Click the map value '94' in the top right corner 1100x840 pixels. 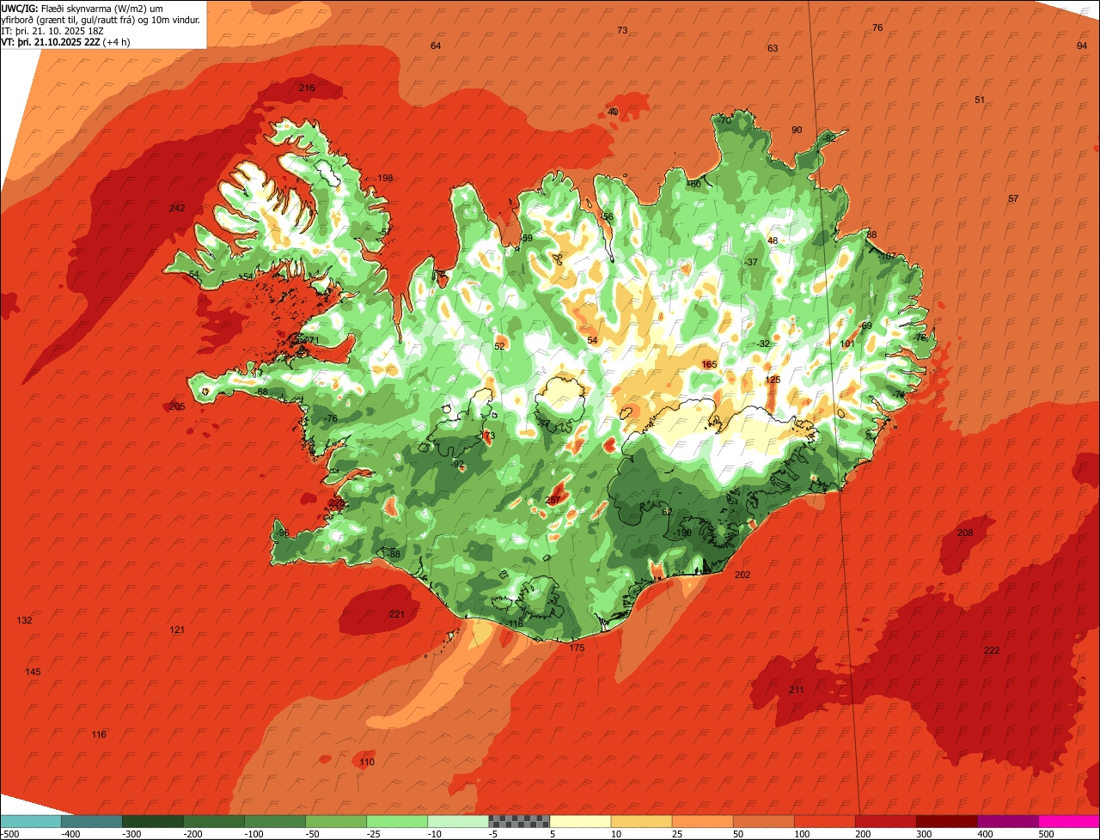(1082, 46)
